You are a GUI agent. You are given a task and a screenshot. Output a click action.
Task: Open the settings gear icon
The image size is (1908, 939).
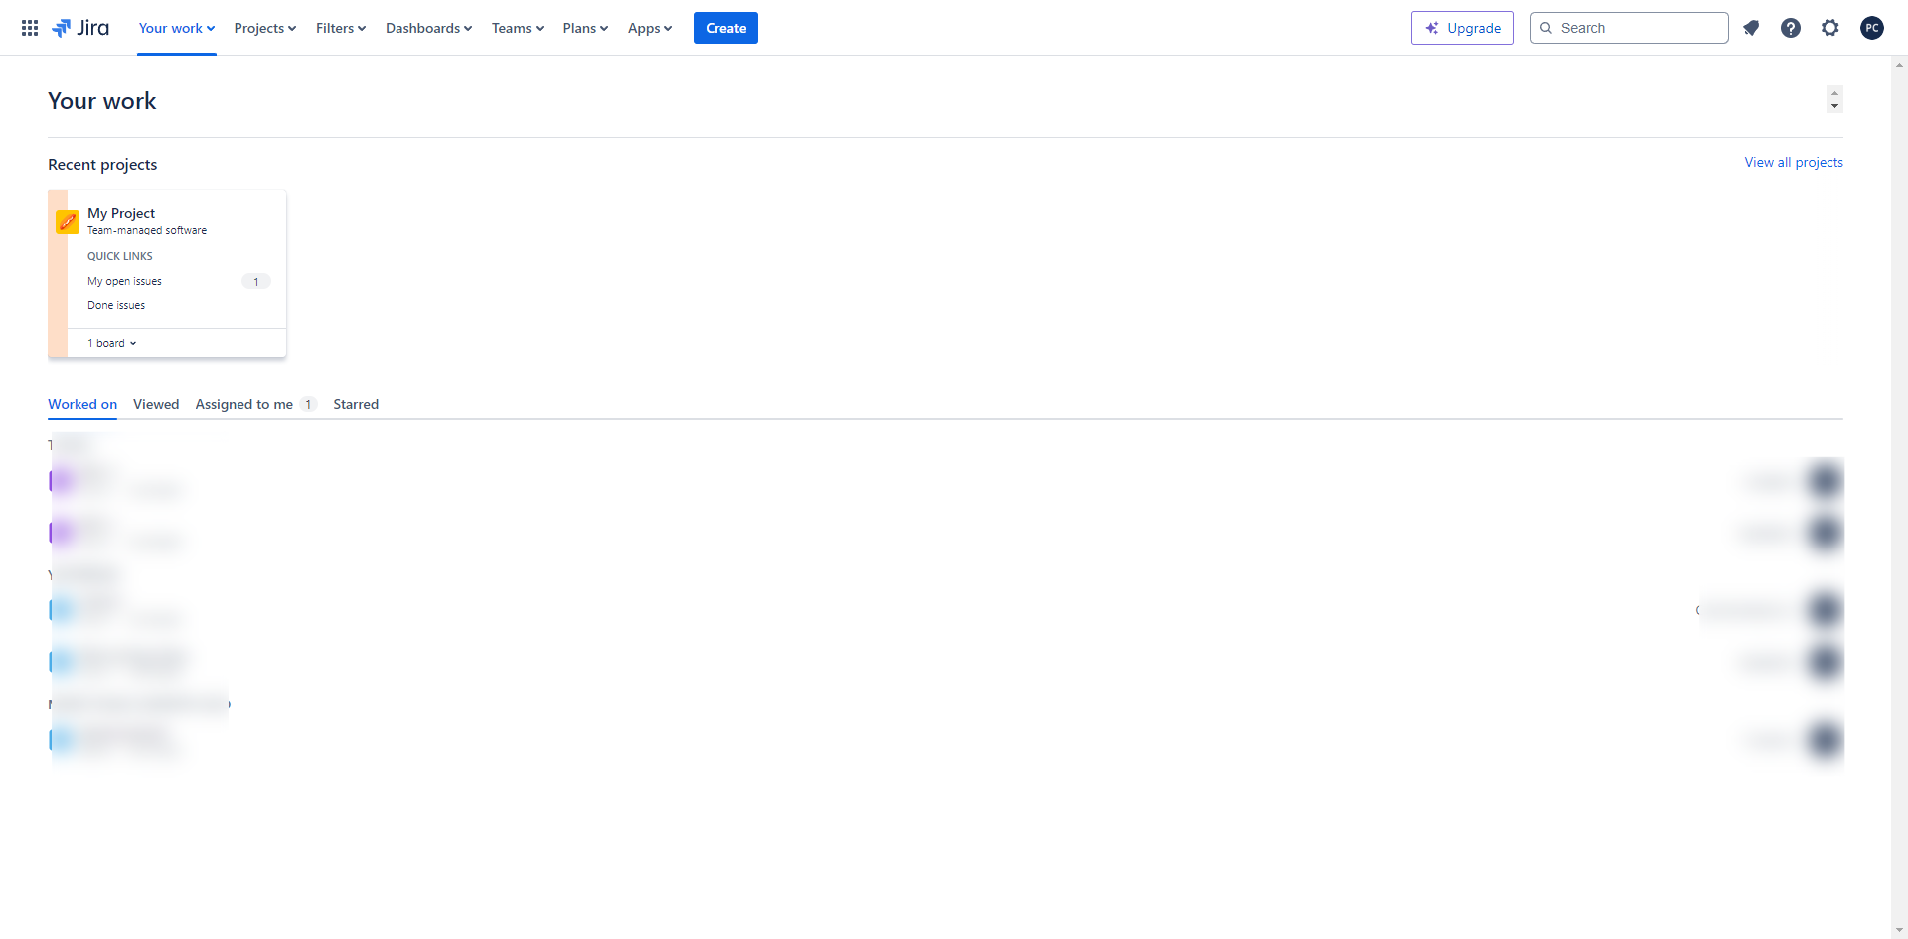1830,28
